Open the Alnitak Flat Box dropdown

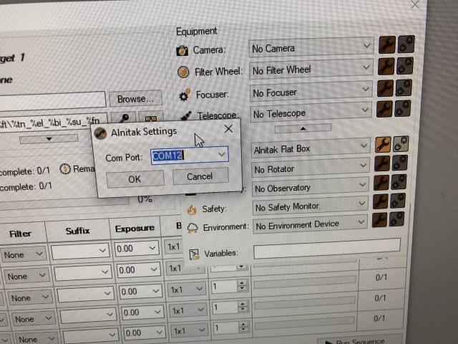point(364,145)
